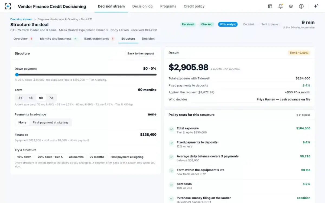Select the 72 month term
Screen dimensions: 325x203
[51, 98]
